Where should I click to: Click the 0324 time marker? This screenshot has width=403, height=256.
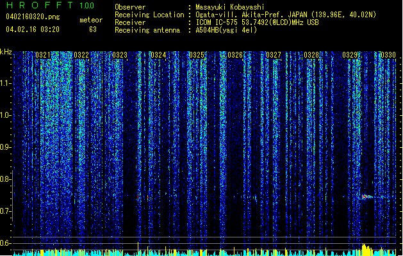(158, 55)
